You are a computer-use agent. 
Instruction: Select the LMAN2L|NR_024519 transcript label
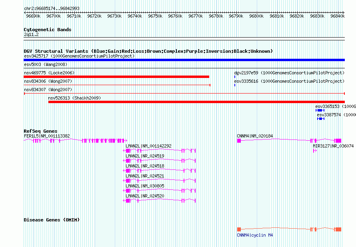click(145, 156)
